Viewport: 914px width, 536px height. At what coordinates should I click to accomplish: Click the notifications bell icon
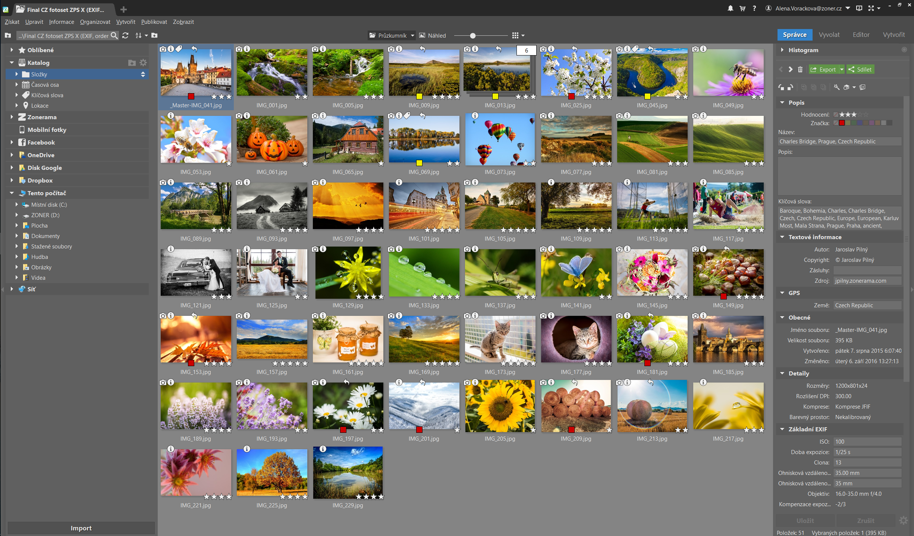pyautogui.click(x=730, y=8)
